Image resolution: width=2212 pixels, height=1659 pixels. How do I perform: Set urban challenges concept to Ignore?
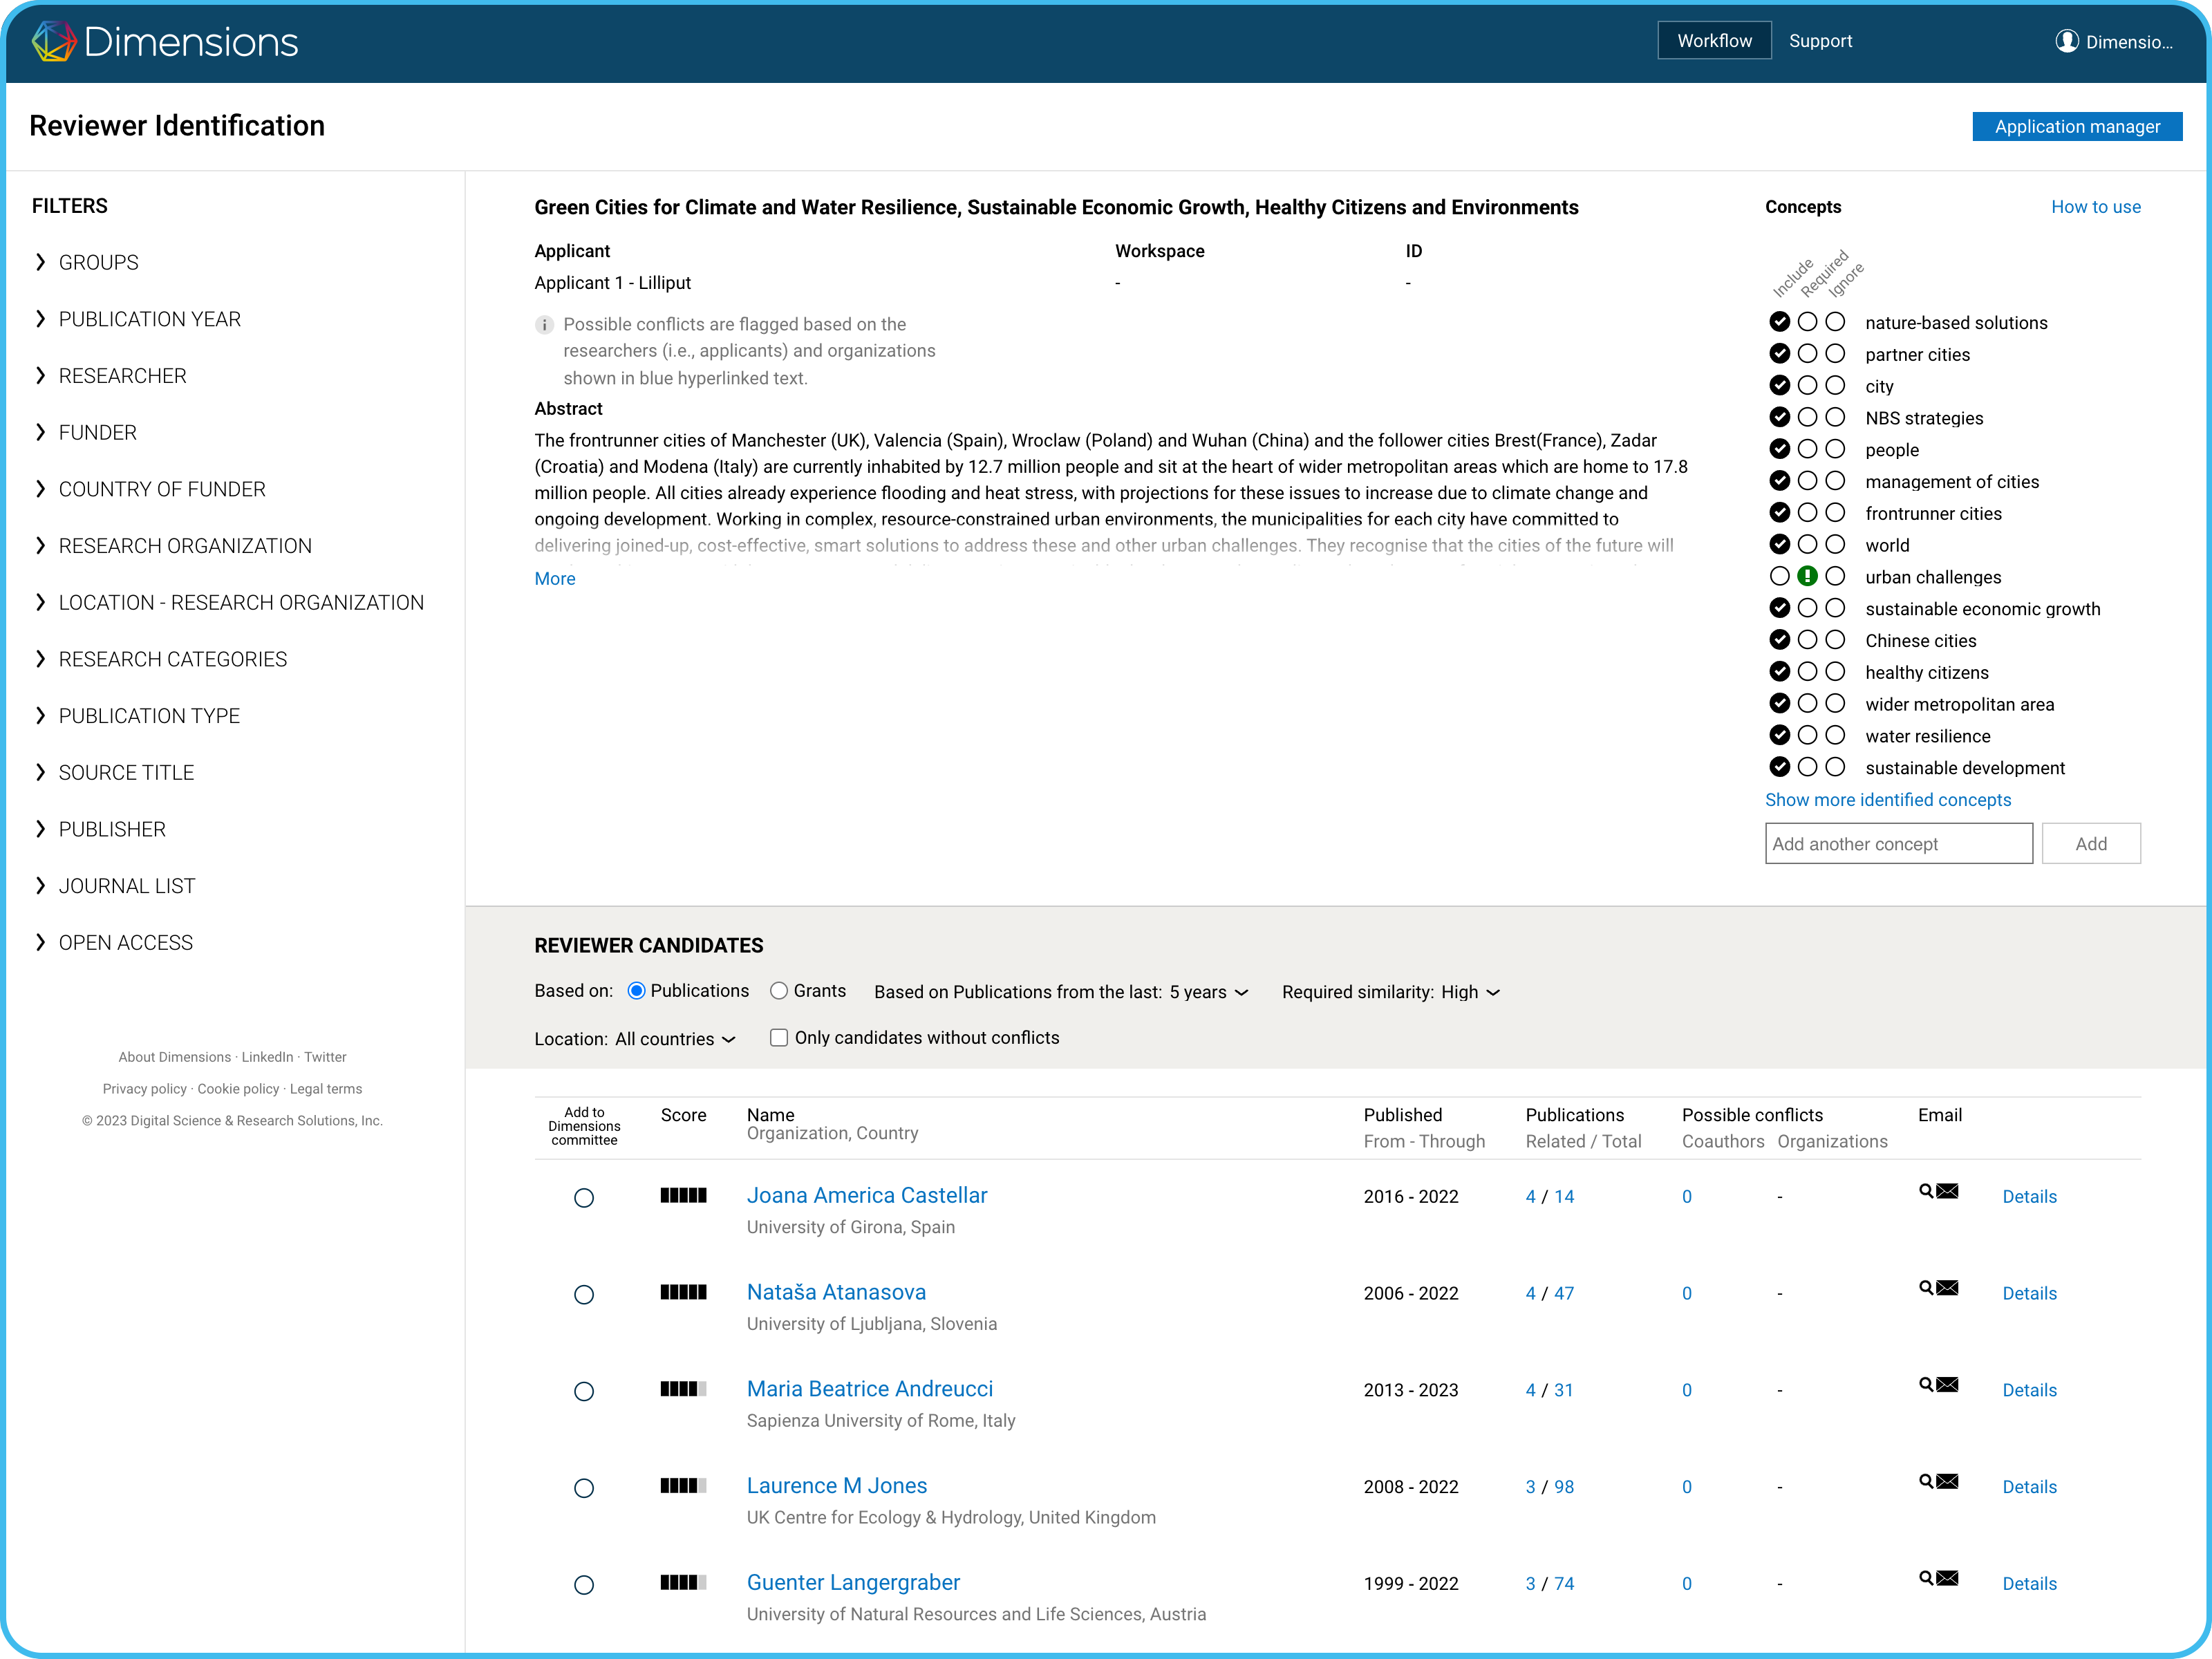click(1835, 577)
